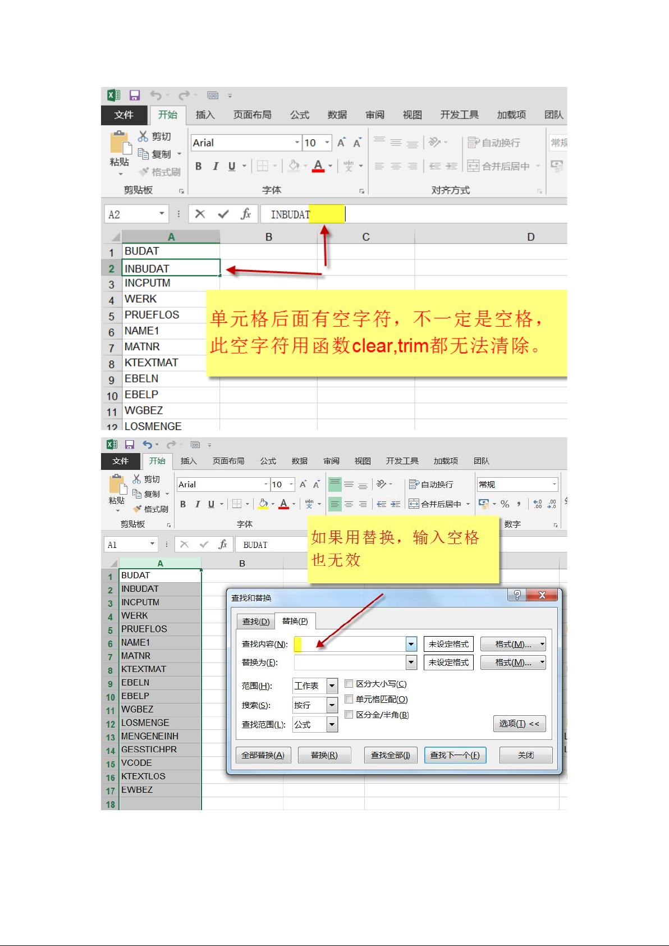Screen dimensions: 669x946
Task: Click 全部替换(A) button
Action: 263,755
